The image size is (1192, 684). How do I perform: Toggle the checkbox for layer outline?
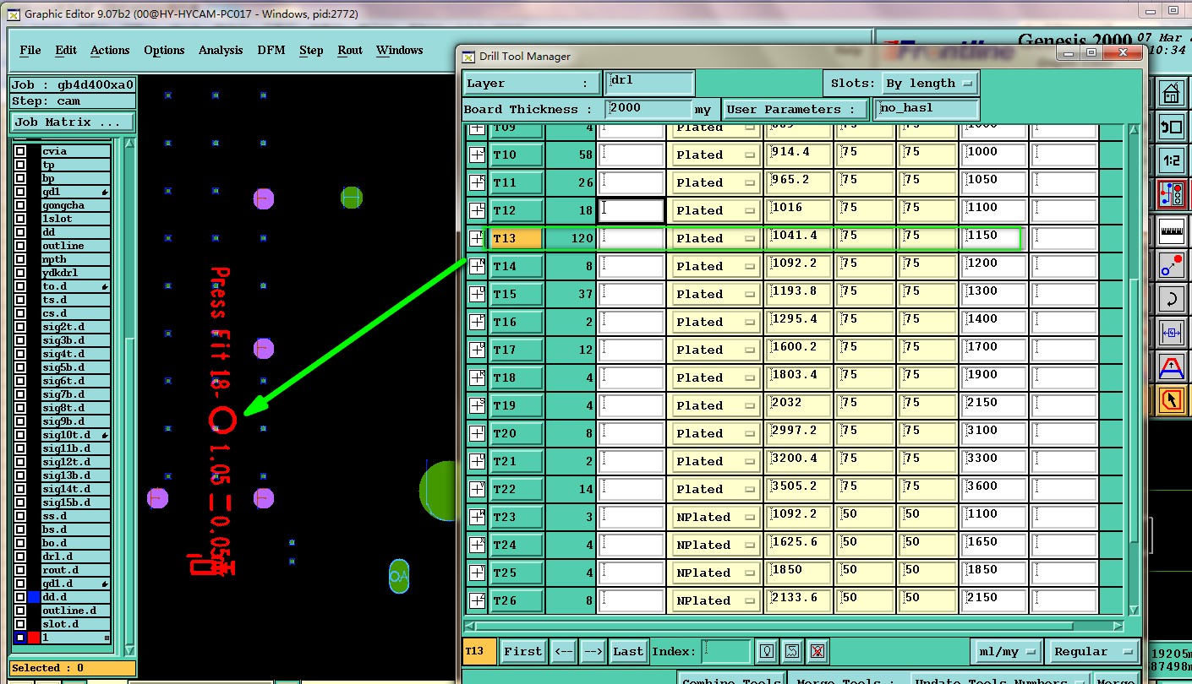pos(19,247)
